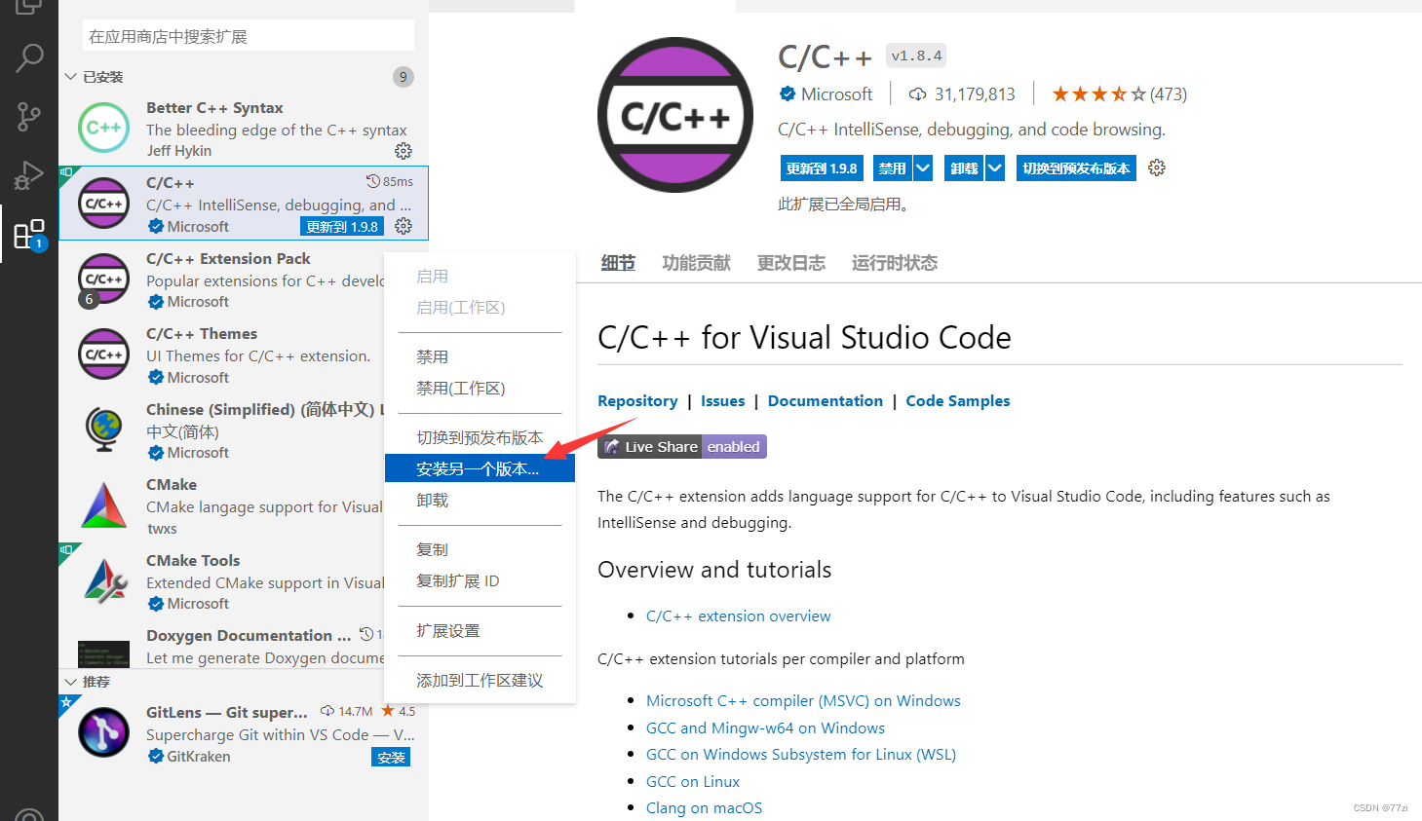Click the CMake Tools extension icon
The height and width of the screenshot is (821, 1422).
105,580
